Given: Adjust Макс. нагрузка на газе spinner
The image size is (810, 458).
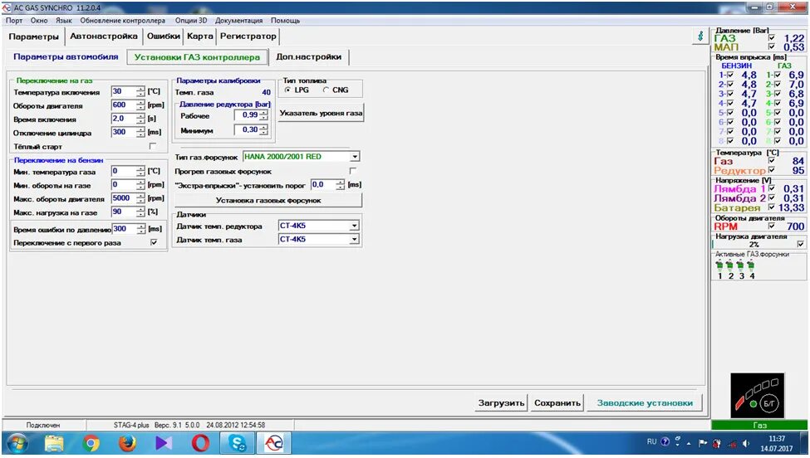Looking at the screenshot, I should click(x=140, y=212).
